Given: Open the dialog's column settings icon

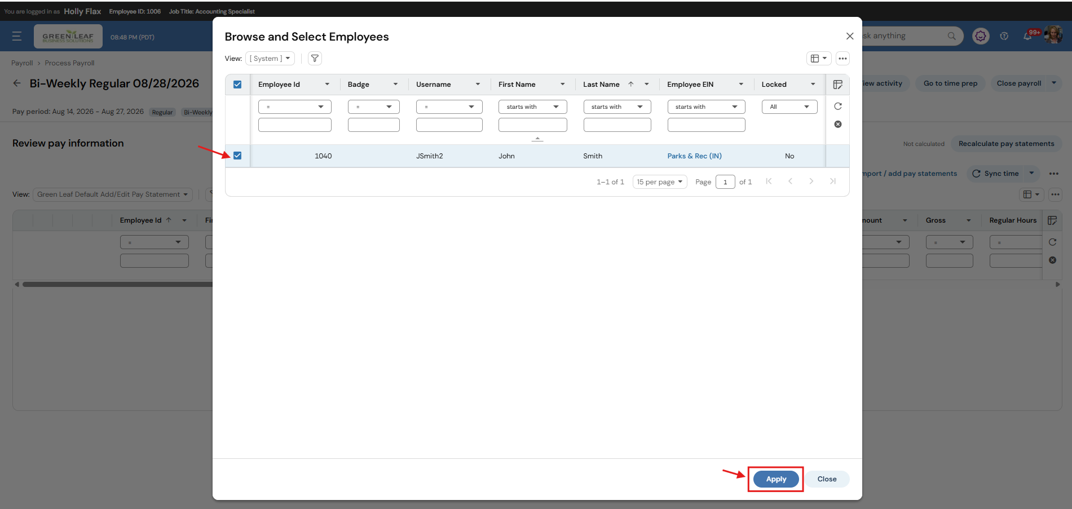Looking at the screenshot, I should pyautogui.click(x=838, y=85).
